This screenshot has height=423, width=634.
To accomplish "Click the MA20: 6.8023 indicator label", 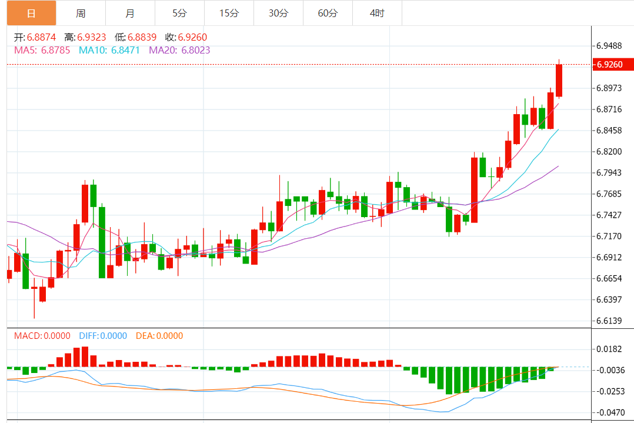I will [x=179, y=50].
